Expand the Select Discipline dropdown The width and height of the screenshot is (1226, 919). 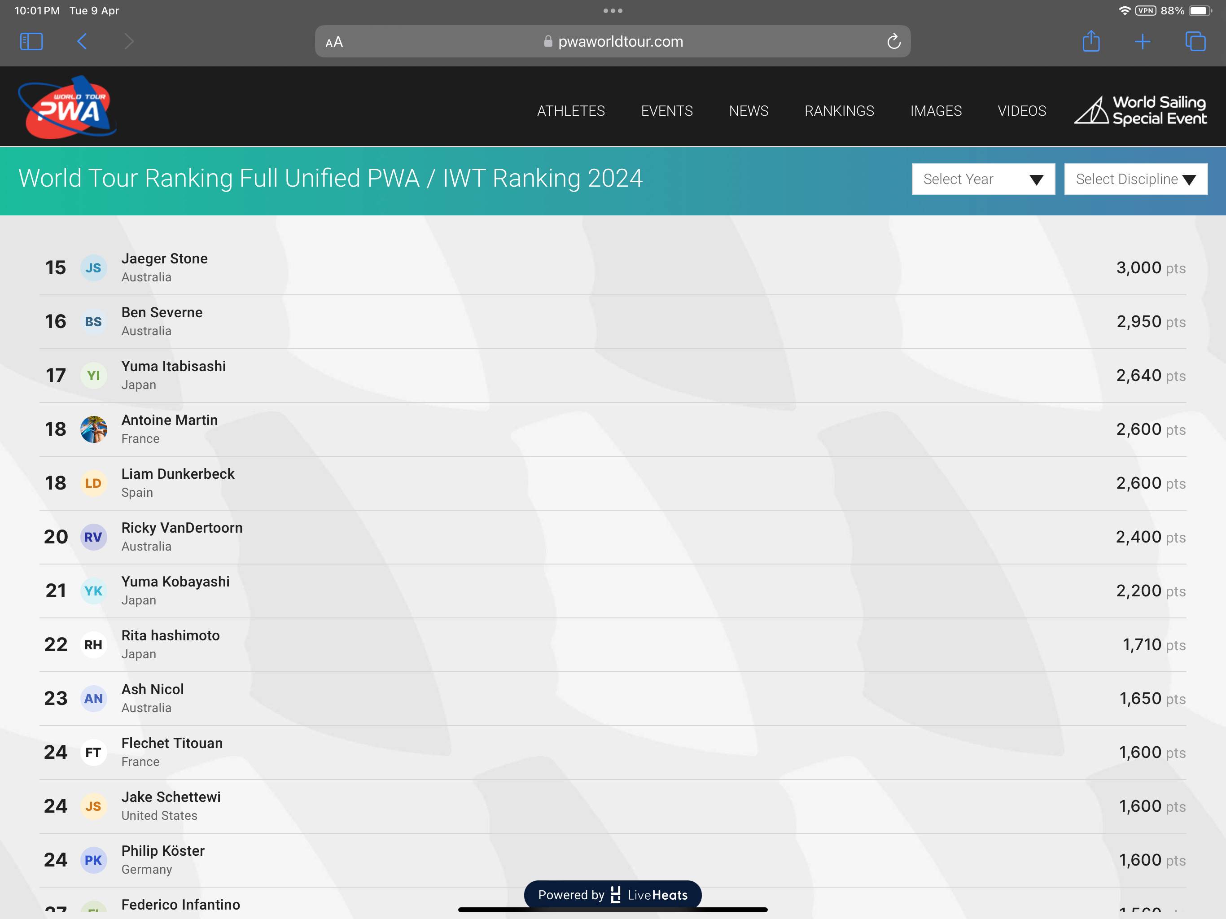coord(1135,179)
